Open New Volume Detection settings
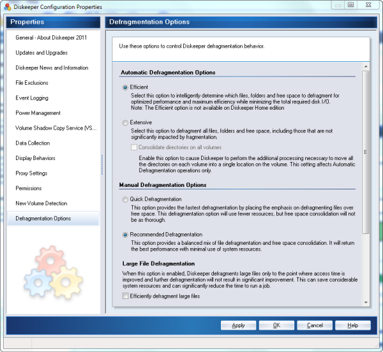The height and width of the screenshot is (352, 383). [41, 203]
